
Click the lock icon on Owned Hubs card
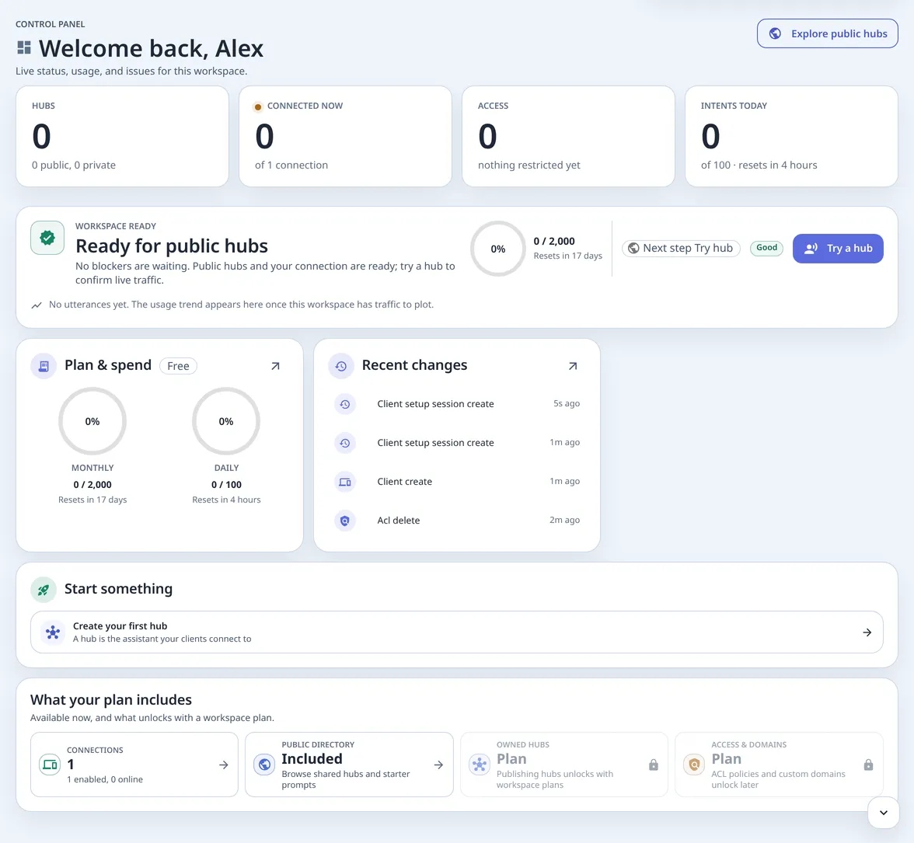point(654,765)
